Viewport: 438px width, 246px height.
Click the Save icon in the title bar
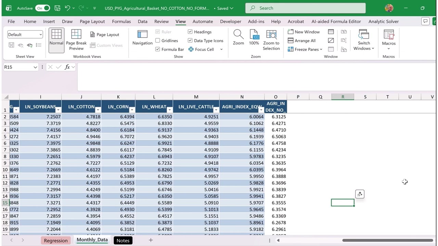click(x=57, y=8)
